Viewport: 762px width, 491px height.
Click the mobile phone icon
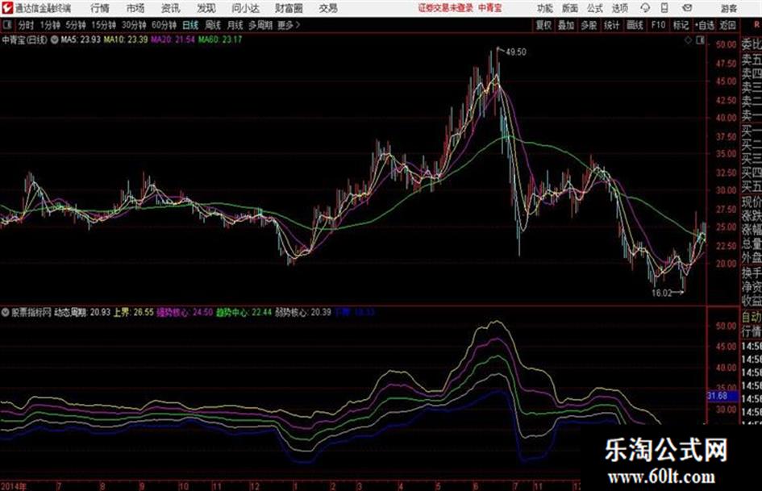[x=664, y=8]
